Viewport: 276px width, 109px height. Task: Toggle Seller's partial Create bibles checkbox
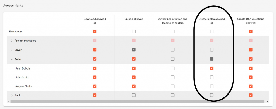pyautogui.click(x=212, y=59)
